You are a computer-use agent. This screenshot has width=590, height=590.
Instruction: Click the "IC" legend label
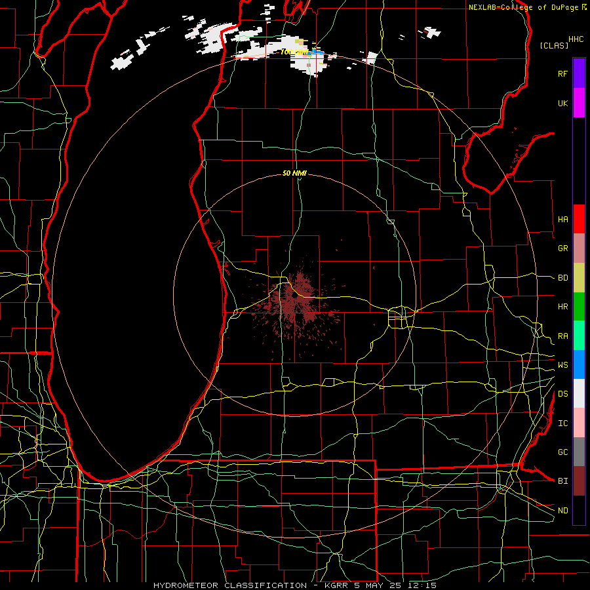(562, 423)
